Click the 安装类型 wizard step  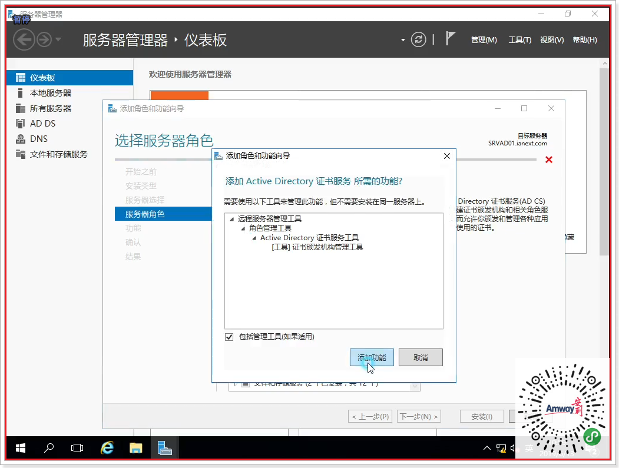point(141,186)
